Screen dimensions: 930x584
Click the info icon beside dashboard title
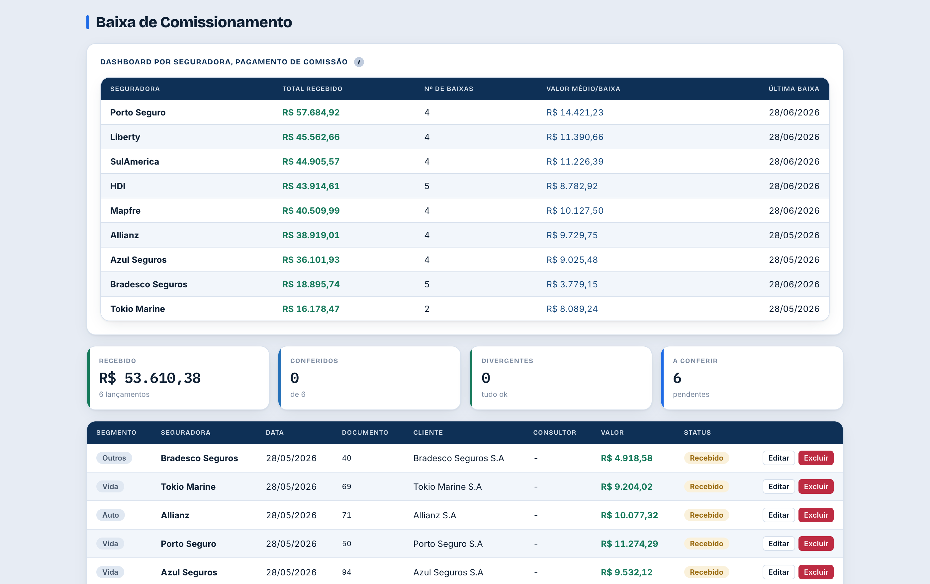pyautogui.click(x=359, y=62)
